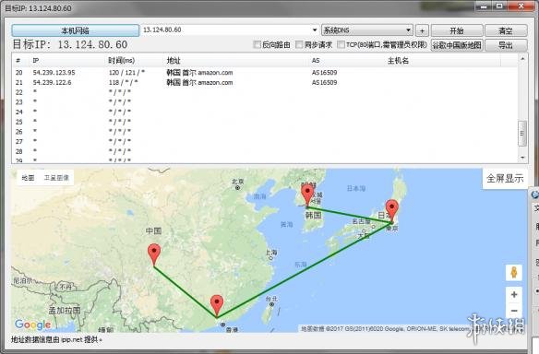Open the 系统DNS dropdown

click(366, 30)
